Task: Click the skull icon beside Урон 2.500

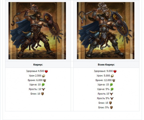Action: tap(44, 76)
